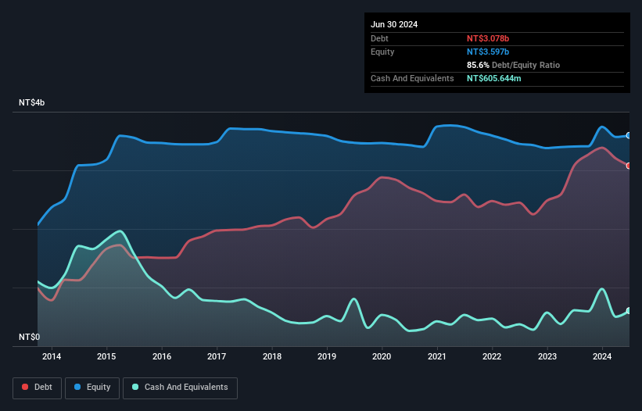642x411 pixels.
Task: Click the 2015 x-axis label
Action: (106, 356)
